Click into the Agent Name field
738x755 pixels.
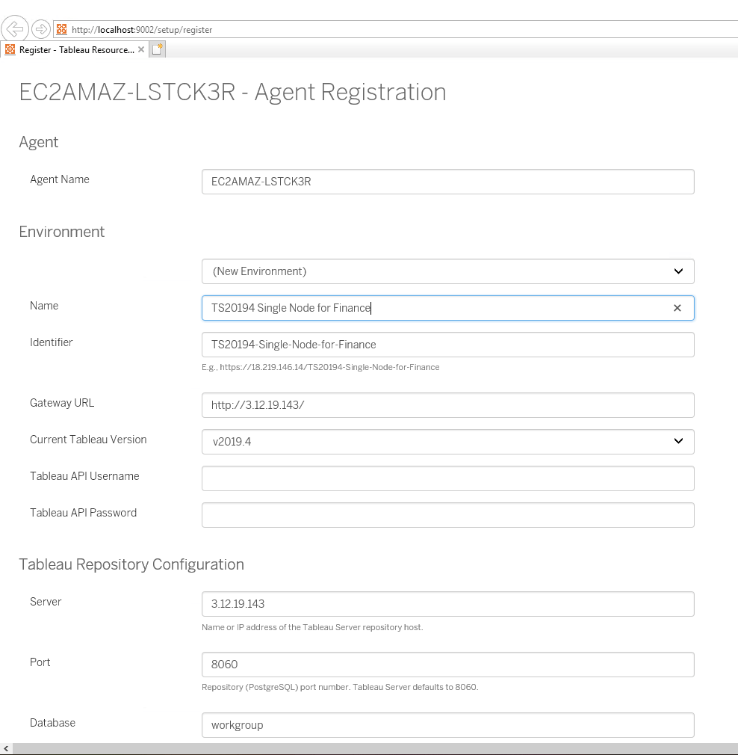[x=448, y=182]
